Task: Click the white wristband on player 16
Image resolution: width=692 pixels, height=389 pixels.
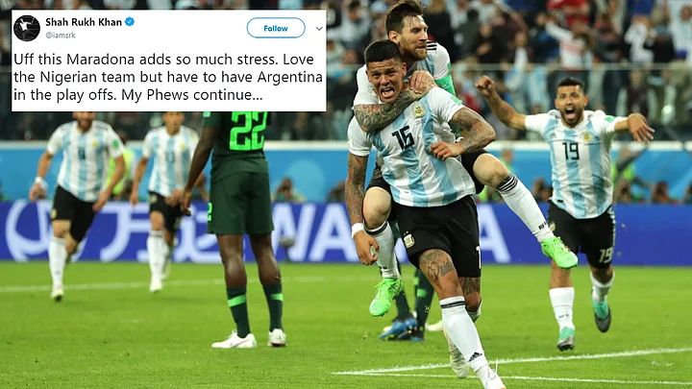Action: click(357, 230)
